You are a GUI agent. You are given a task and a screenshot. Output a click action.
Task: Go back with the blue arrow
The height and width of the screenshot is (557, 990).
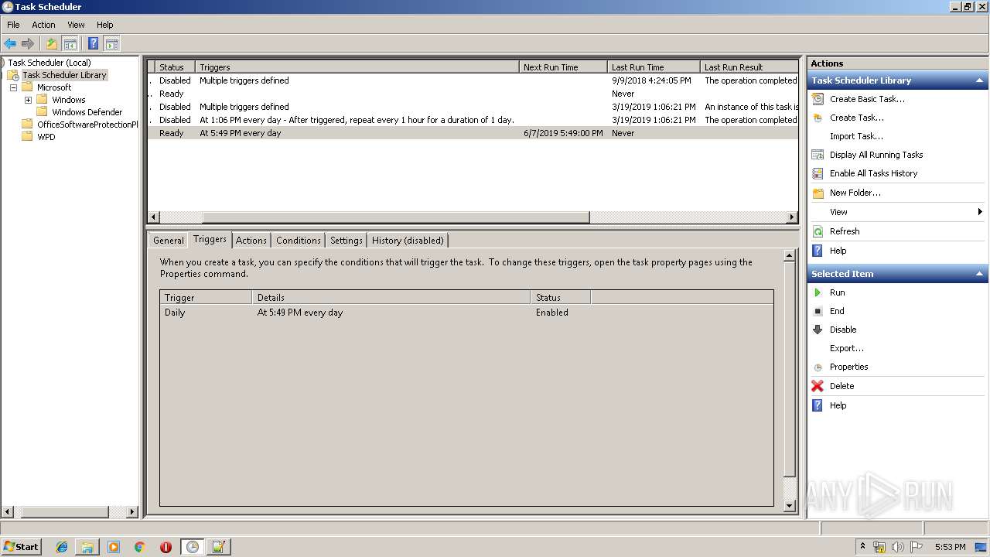point(10,44)
